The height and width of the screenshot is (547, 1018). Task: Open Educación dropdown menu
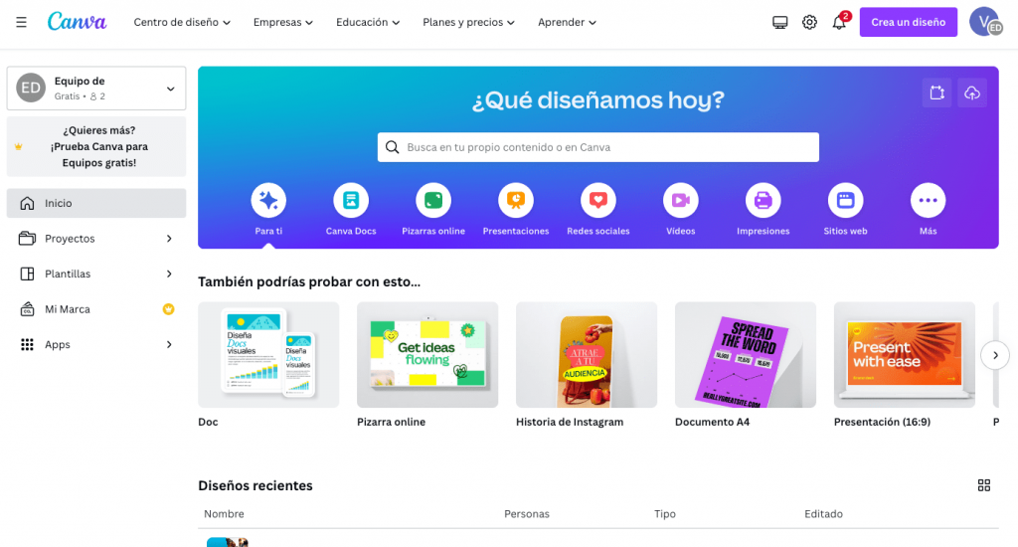click(x=368, y=22)
